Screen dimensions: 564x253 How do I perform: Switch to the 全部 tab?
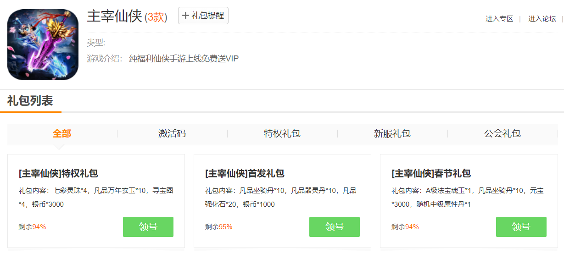tap(62, 134)
